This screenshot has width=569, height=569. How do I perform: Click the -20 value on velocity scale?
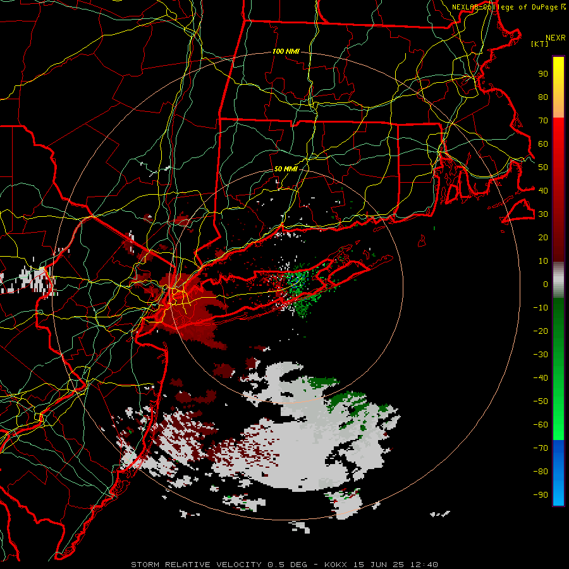[x=541, y=331]
